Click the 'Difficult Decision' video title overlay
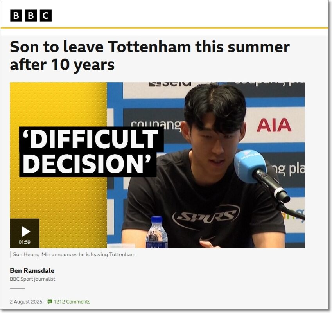Screen dimensions: 332x313 (x=91, y=152)
